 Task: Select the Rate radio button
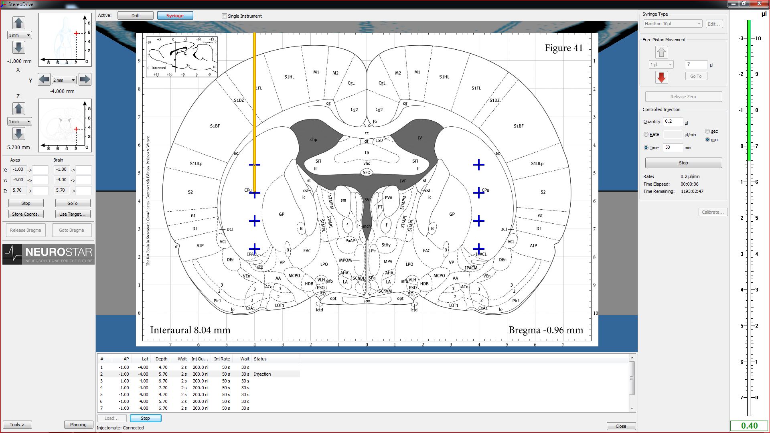[646, 135]
